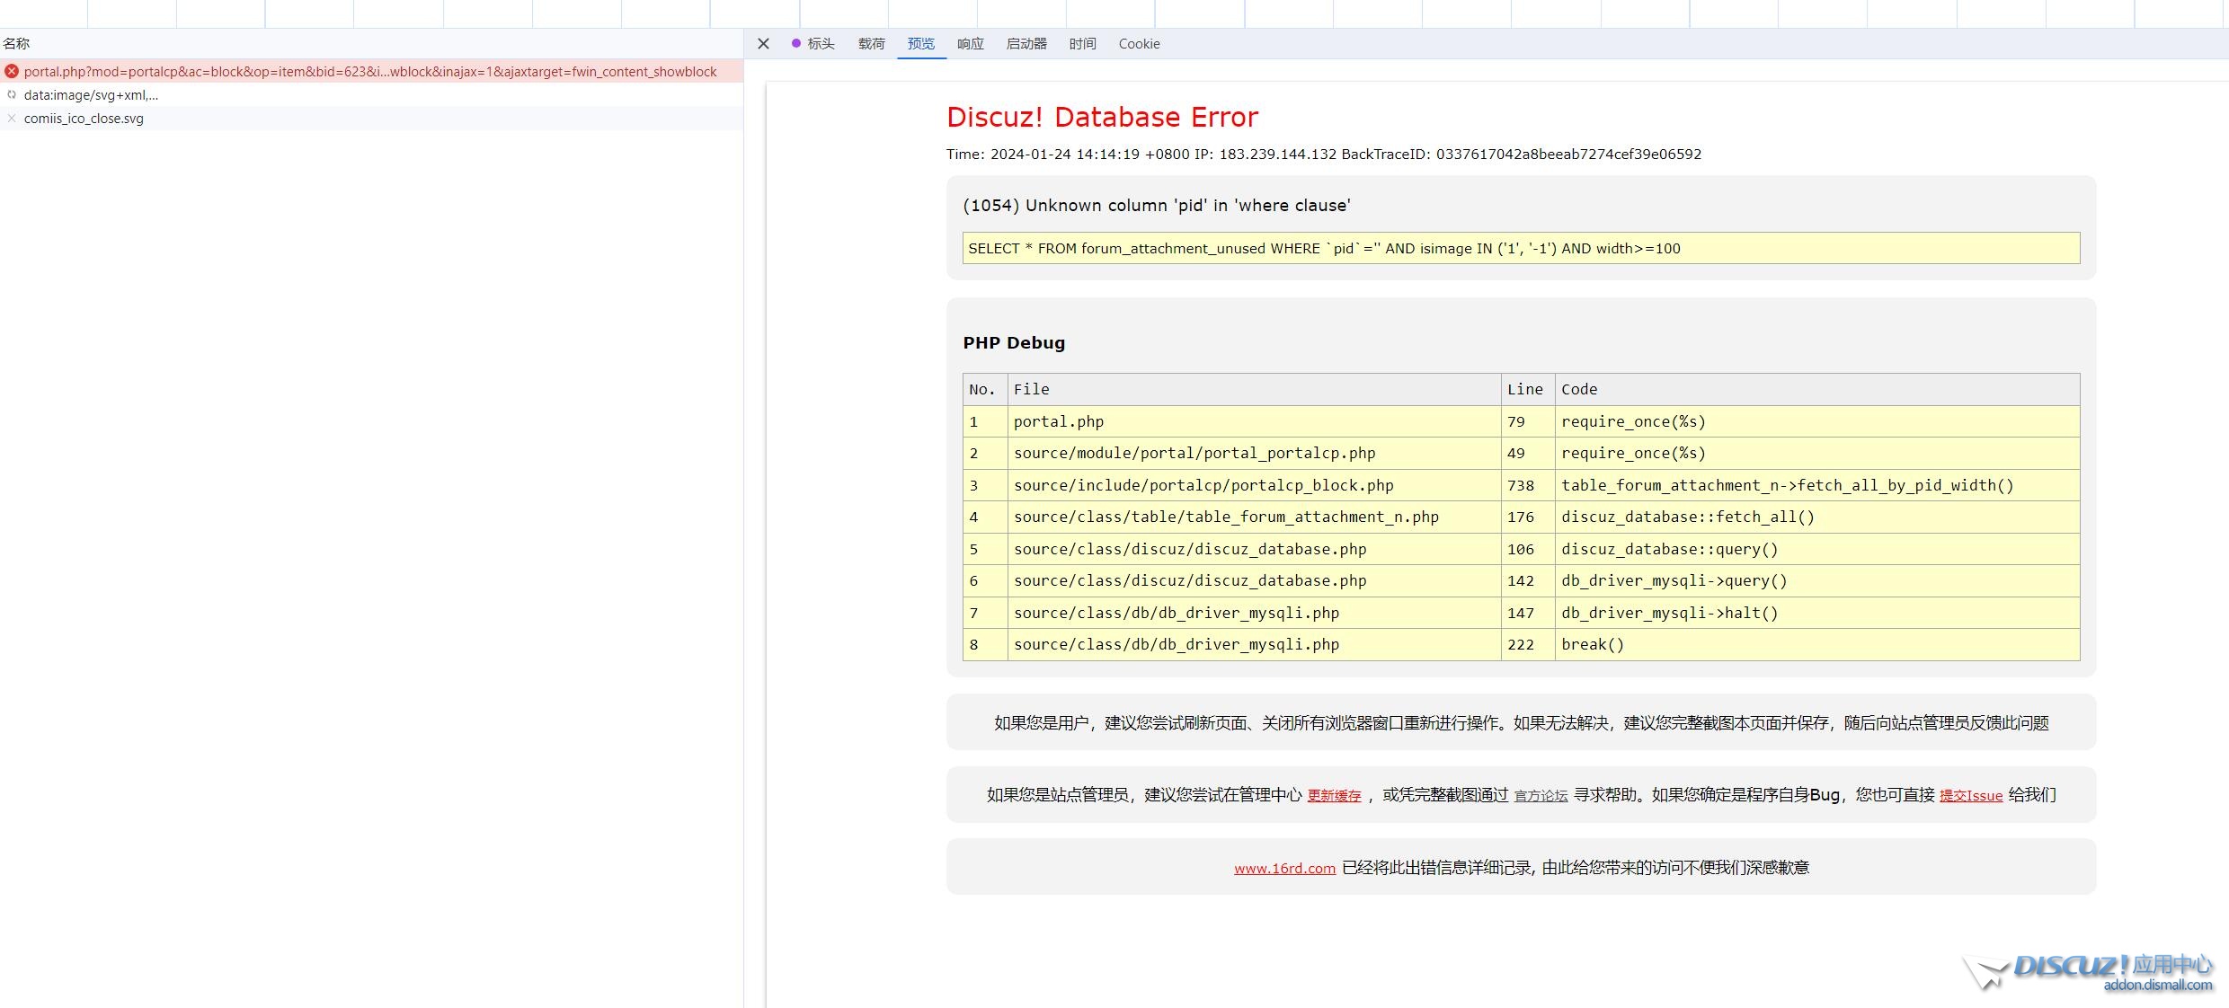Switch to the 启动器 initiator tab
Screen dimensions: 2229x1008
1026,43
